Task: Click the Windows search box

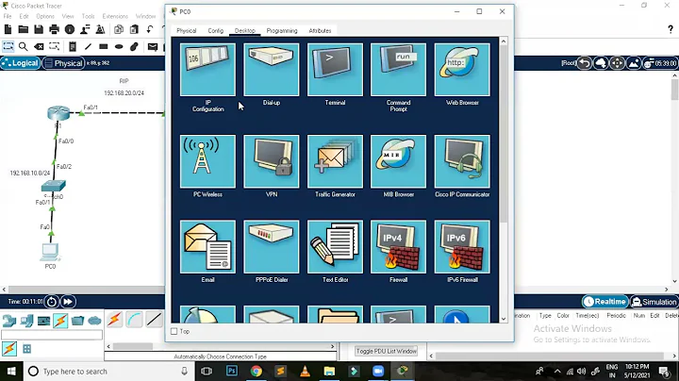Action: [108, 372]
